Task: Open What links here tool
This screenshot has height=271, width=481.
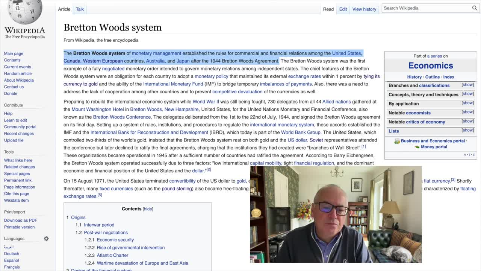Action: coord(18,160)
